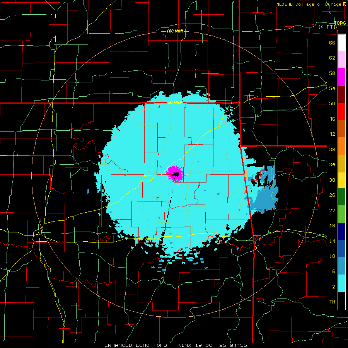This screenshot has height=348, width=348.
Task: Click the magenta echo core near the radar site
Action: (175, 174)
